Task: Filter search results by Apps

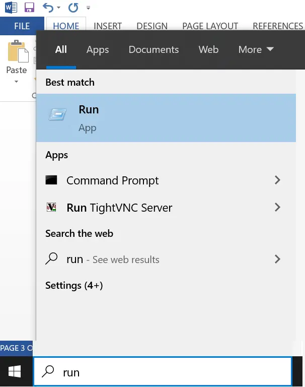Action: pos(98,49)
